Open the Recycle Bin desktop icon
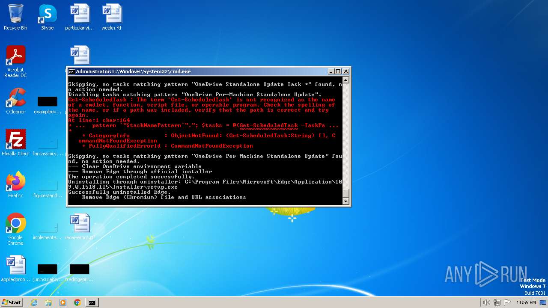The width and height of the screenshot is (548, 308). tap(15, 17)
